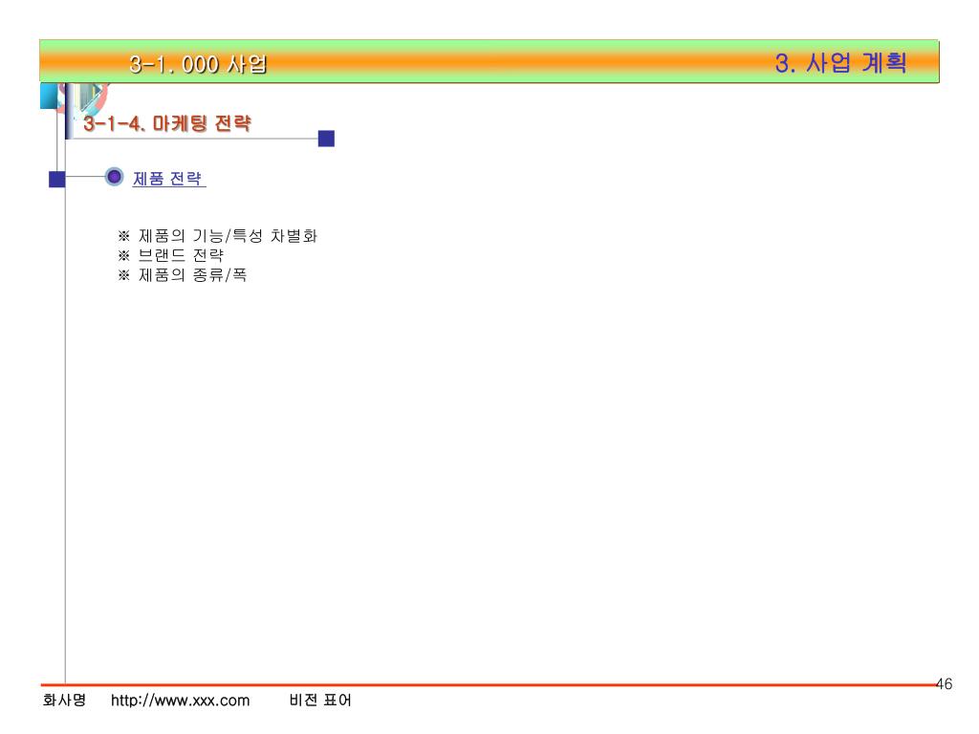Click the blue square at subtitle line end
The height and width of the screenshot is (734, 979).
pos(326,139)
